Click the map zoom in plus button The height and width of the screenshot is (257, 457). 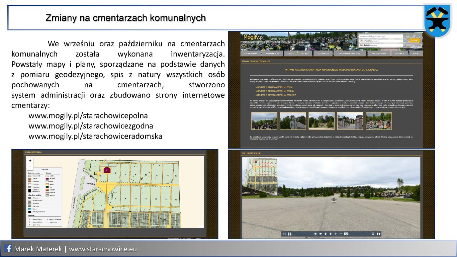[30, 161]
